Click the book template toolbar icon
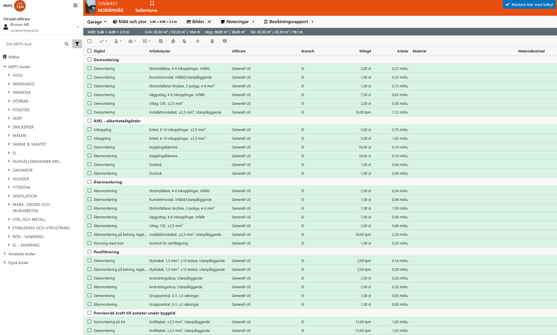 coord(161,41)
